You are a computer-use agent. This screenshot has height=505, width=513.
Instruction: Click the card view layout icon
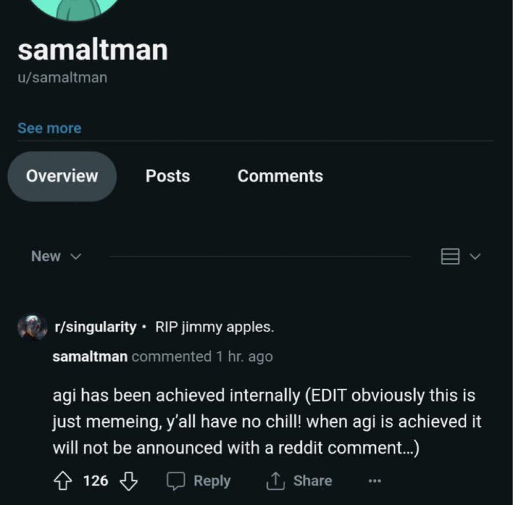[450, 256]
